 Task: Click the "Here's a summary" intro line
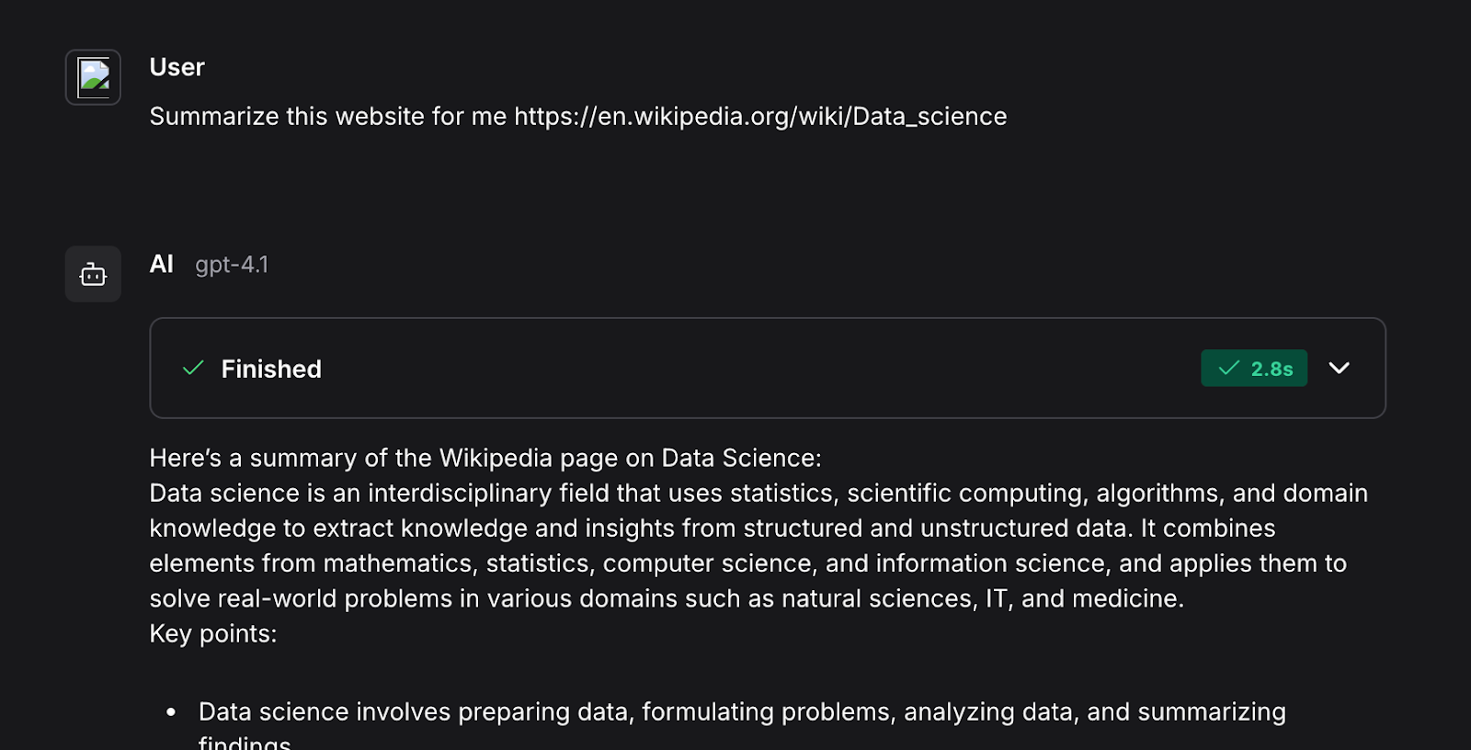coord(485,458)
